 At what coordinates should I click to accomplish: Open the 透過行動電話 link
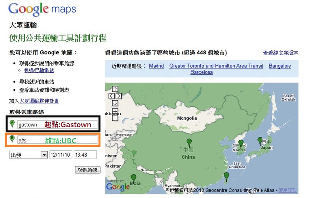39,70
